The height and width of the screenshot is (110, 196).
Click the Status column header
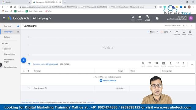coord(133,71)
